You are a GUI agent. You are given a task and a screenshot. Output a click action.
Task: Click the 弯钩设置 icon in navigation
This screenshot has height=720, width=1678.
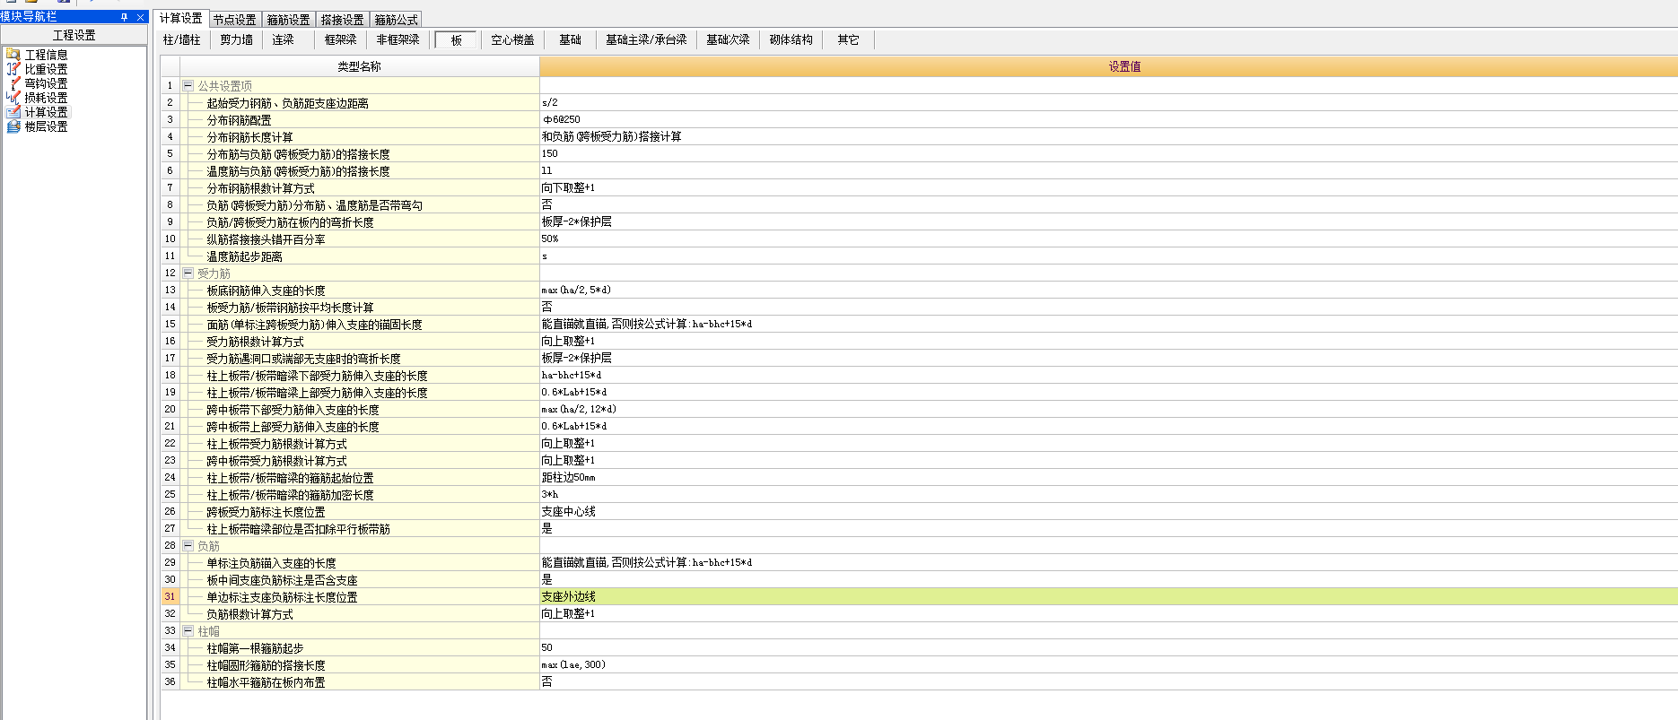click(13, 83)
